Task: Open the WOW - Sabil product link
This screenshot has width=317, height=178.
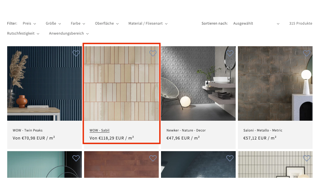Action: 100,130
